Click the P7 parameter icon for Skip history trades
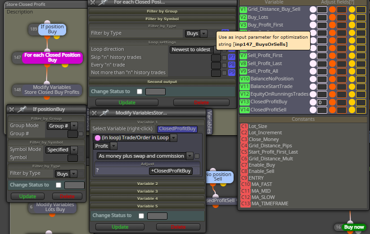Viewport: 370px width, 234px height. (x=232, y=57)
